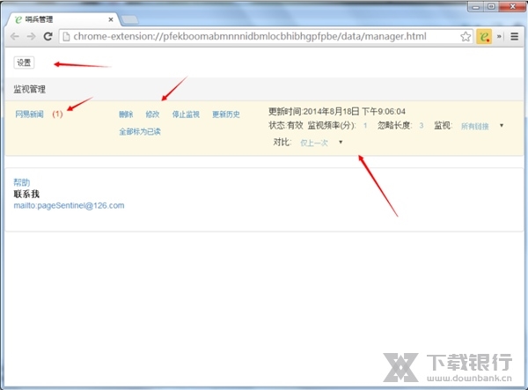Screen dimensions: 528x390
Task: Reload the current page
Action: [x=48, y=37]
